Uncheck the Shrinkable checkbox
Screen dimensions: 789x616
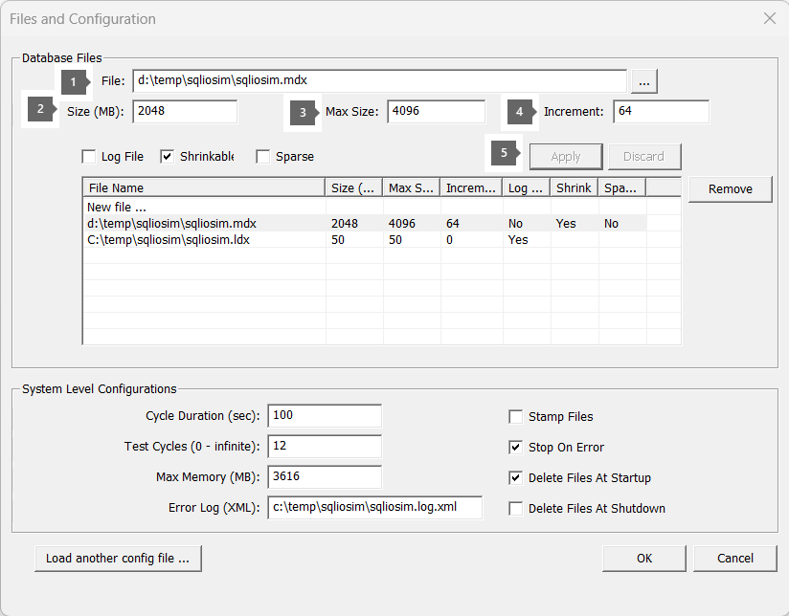pos(168,157)
